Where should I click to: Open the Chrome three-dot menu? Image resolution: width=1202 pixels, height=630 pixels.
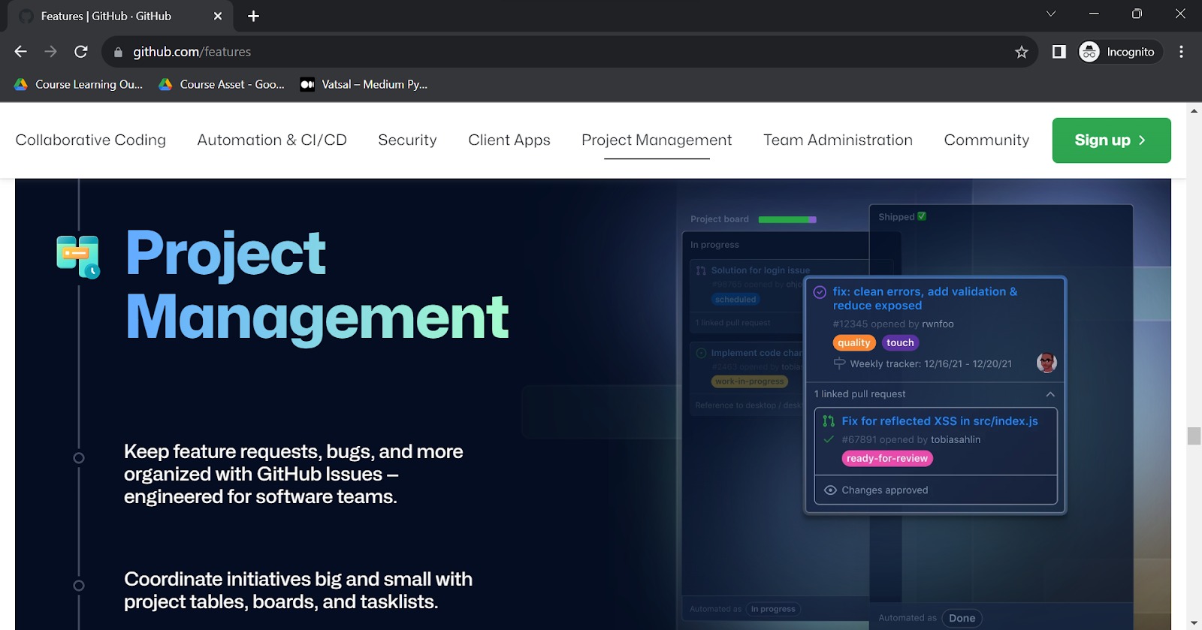coord(1181,52)
